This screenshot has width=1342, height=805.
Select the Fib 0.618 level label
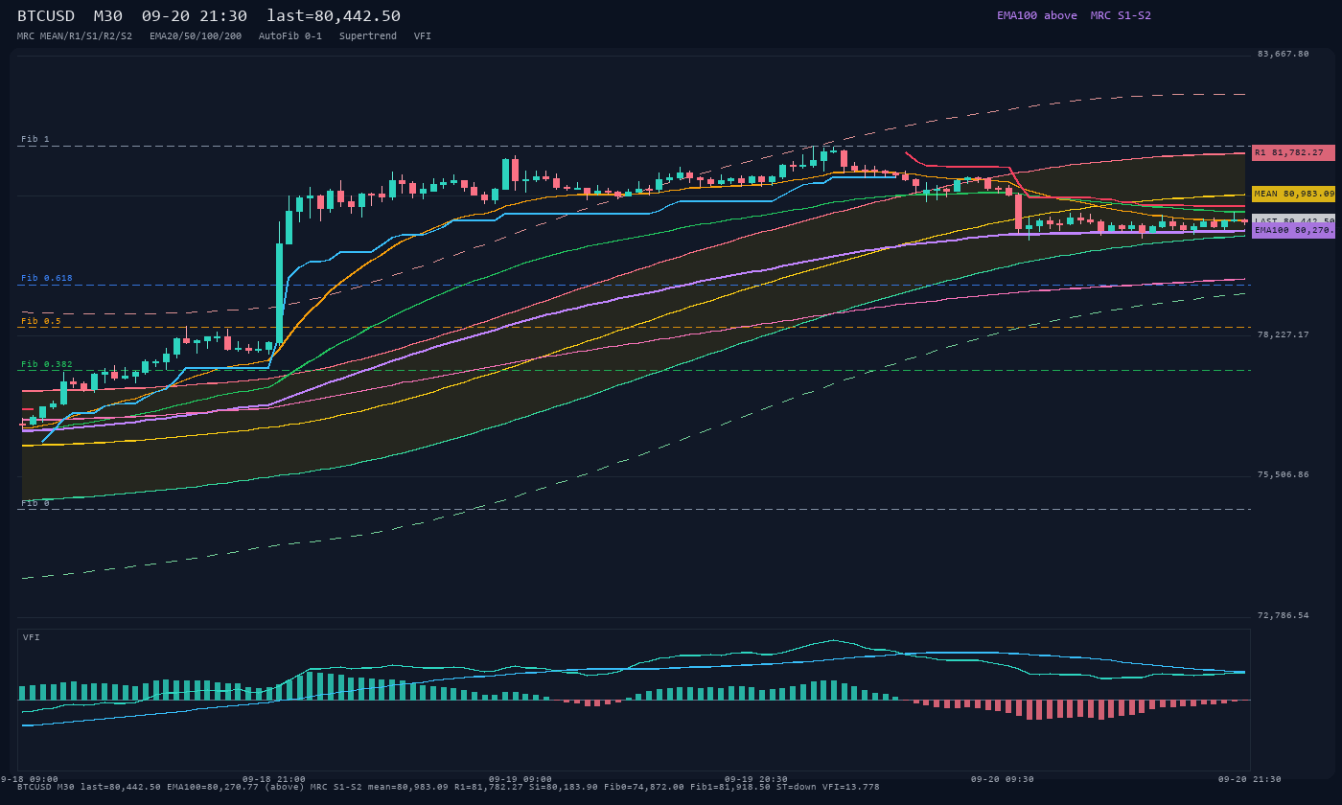click(x=47, y=278)
